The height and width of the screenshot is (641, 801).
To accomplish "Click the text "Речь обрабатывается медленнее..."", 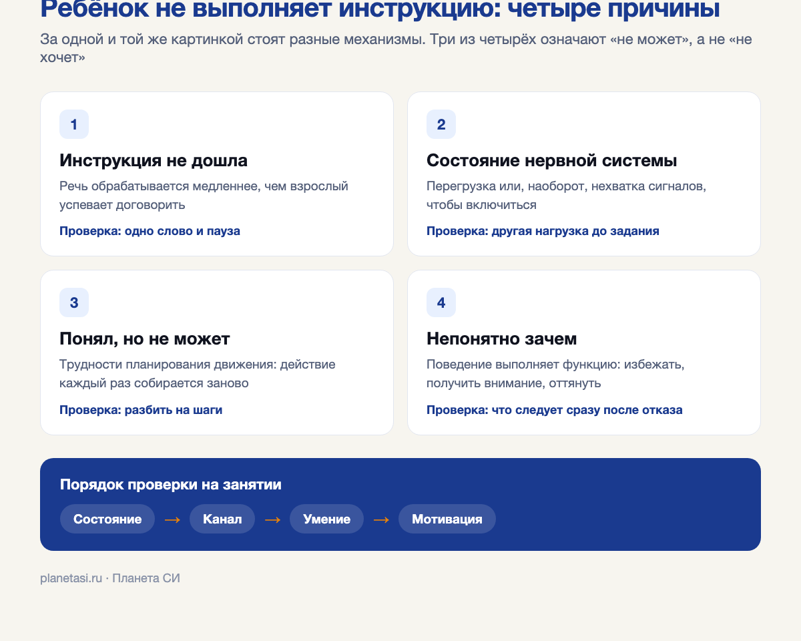I will tap(204, 196).
